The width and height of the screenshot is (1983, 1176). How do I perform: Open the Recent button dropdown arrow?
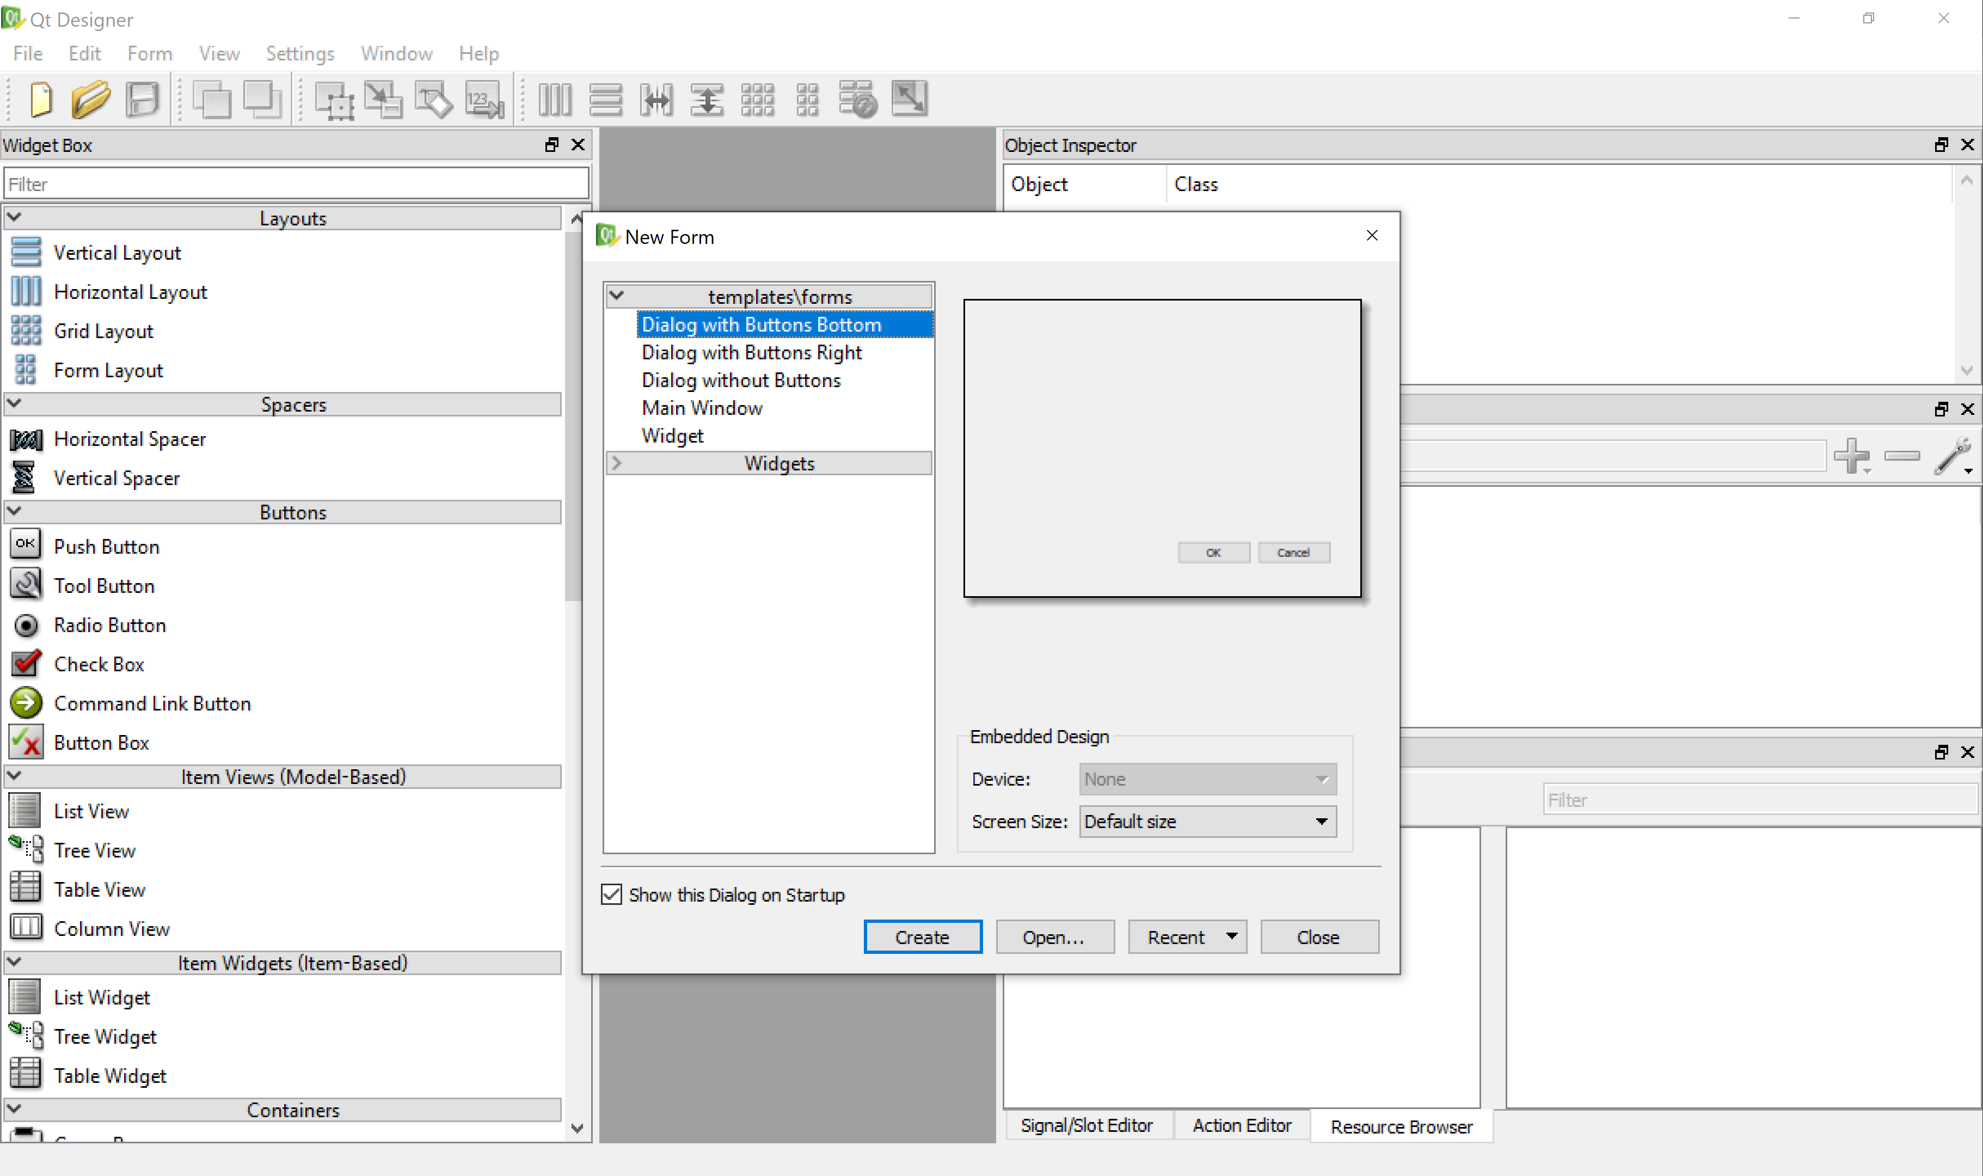(x=1232, y=936)
